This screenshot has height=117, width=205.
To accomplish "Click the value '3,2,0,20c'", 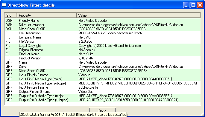I will pyautogui.click(x=85, y=41).
